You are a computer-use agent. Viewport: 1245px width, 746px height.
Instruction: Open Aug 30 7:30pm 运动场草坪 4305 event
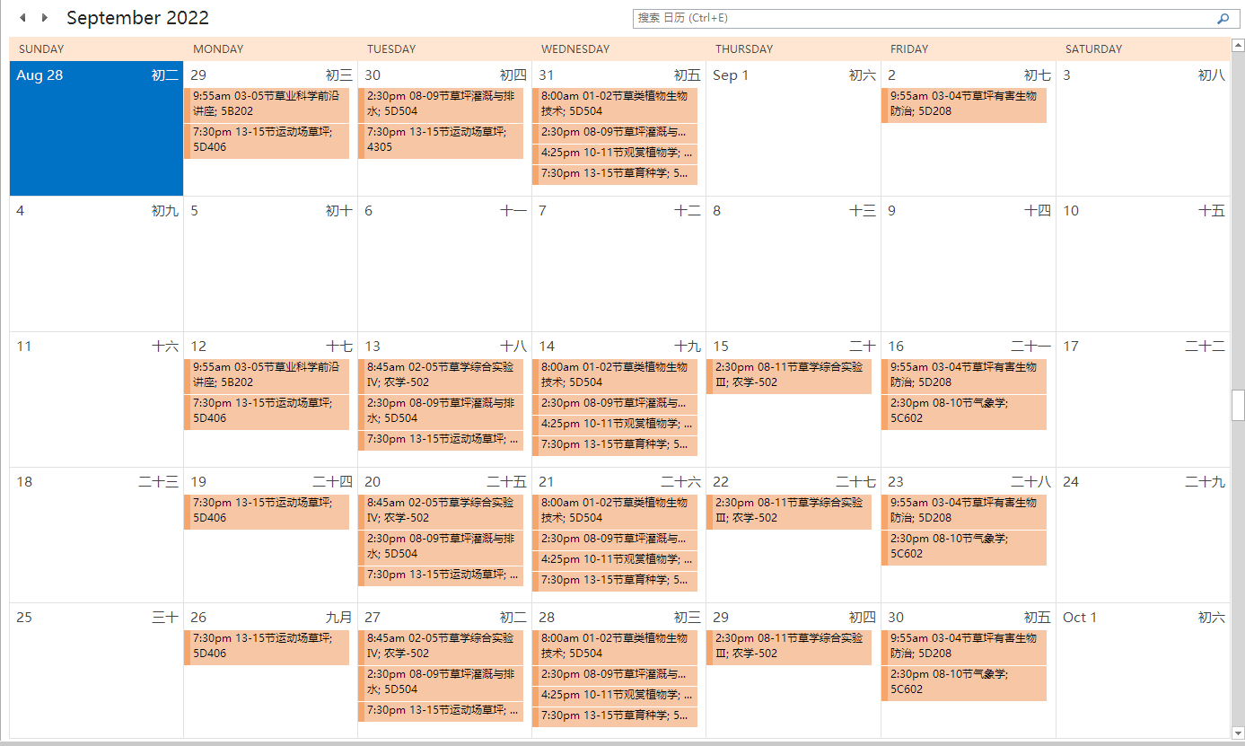441,140
